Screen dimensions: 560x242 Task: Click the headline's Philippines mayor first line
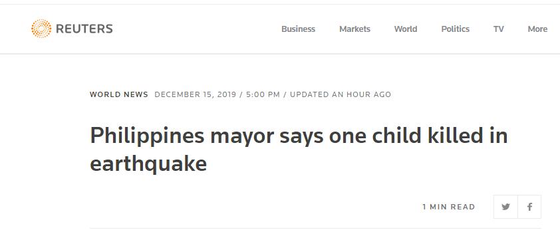coord(299,136)
